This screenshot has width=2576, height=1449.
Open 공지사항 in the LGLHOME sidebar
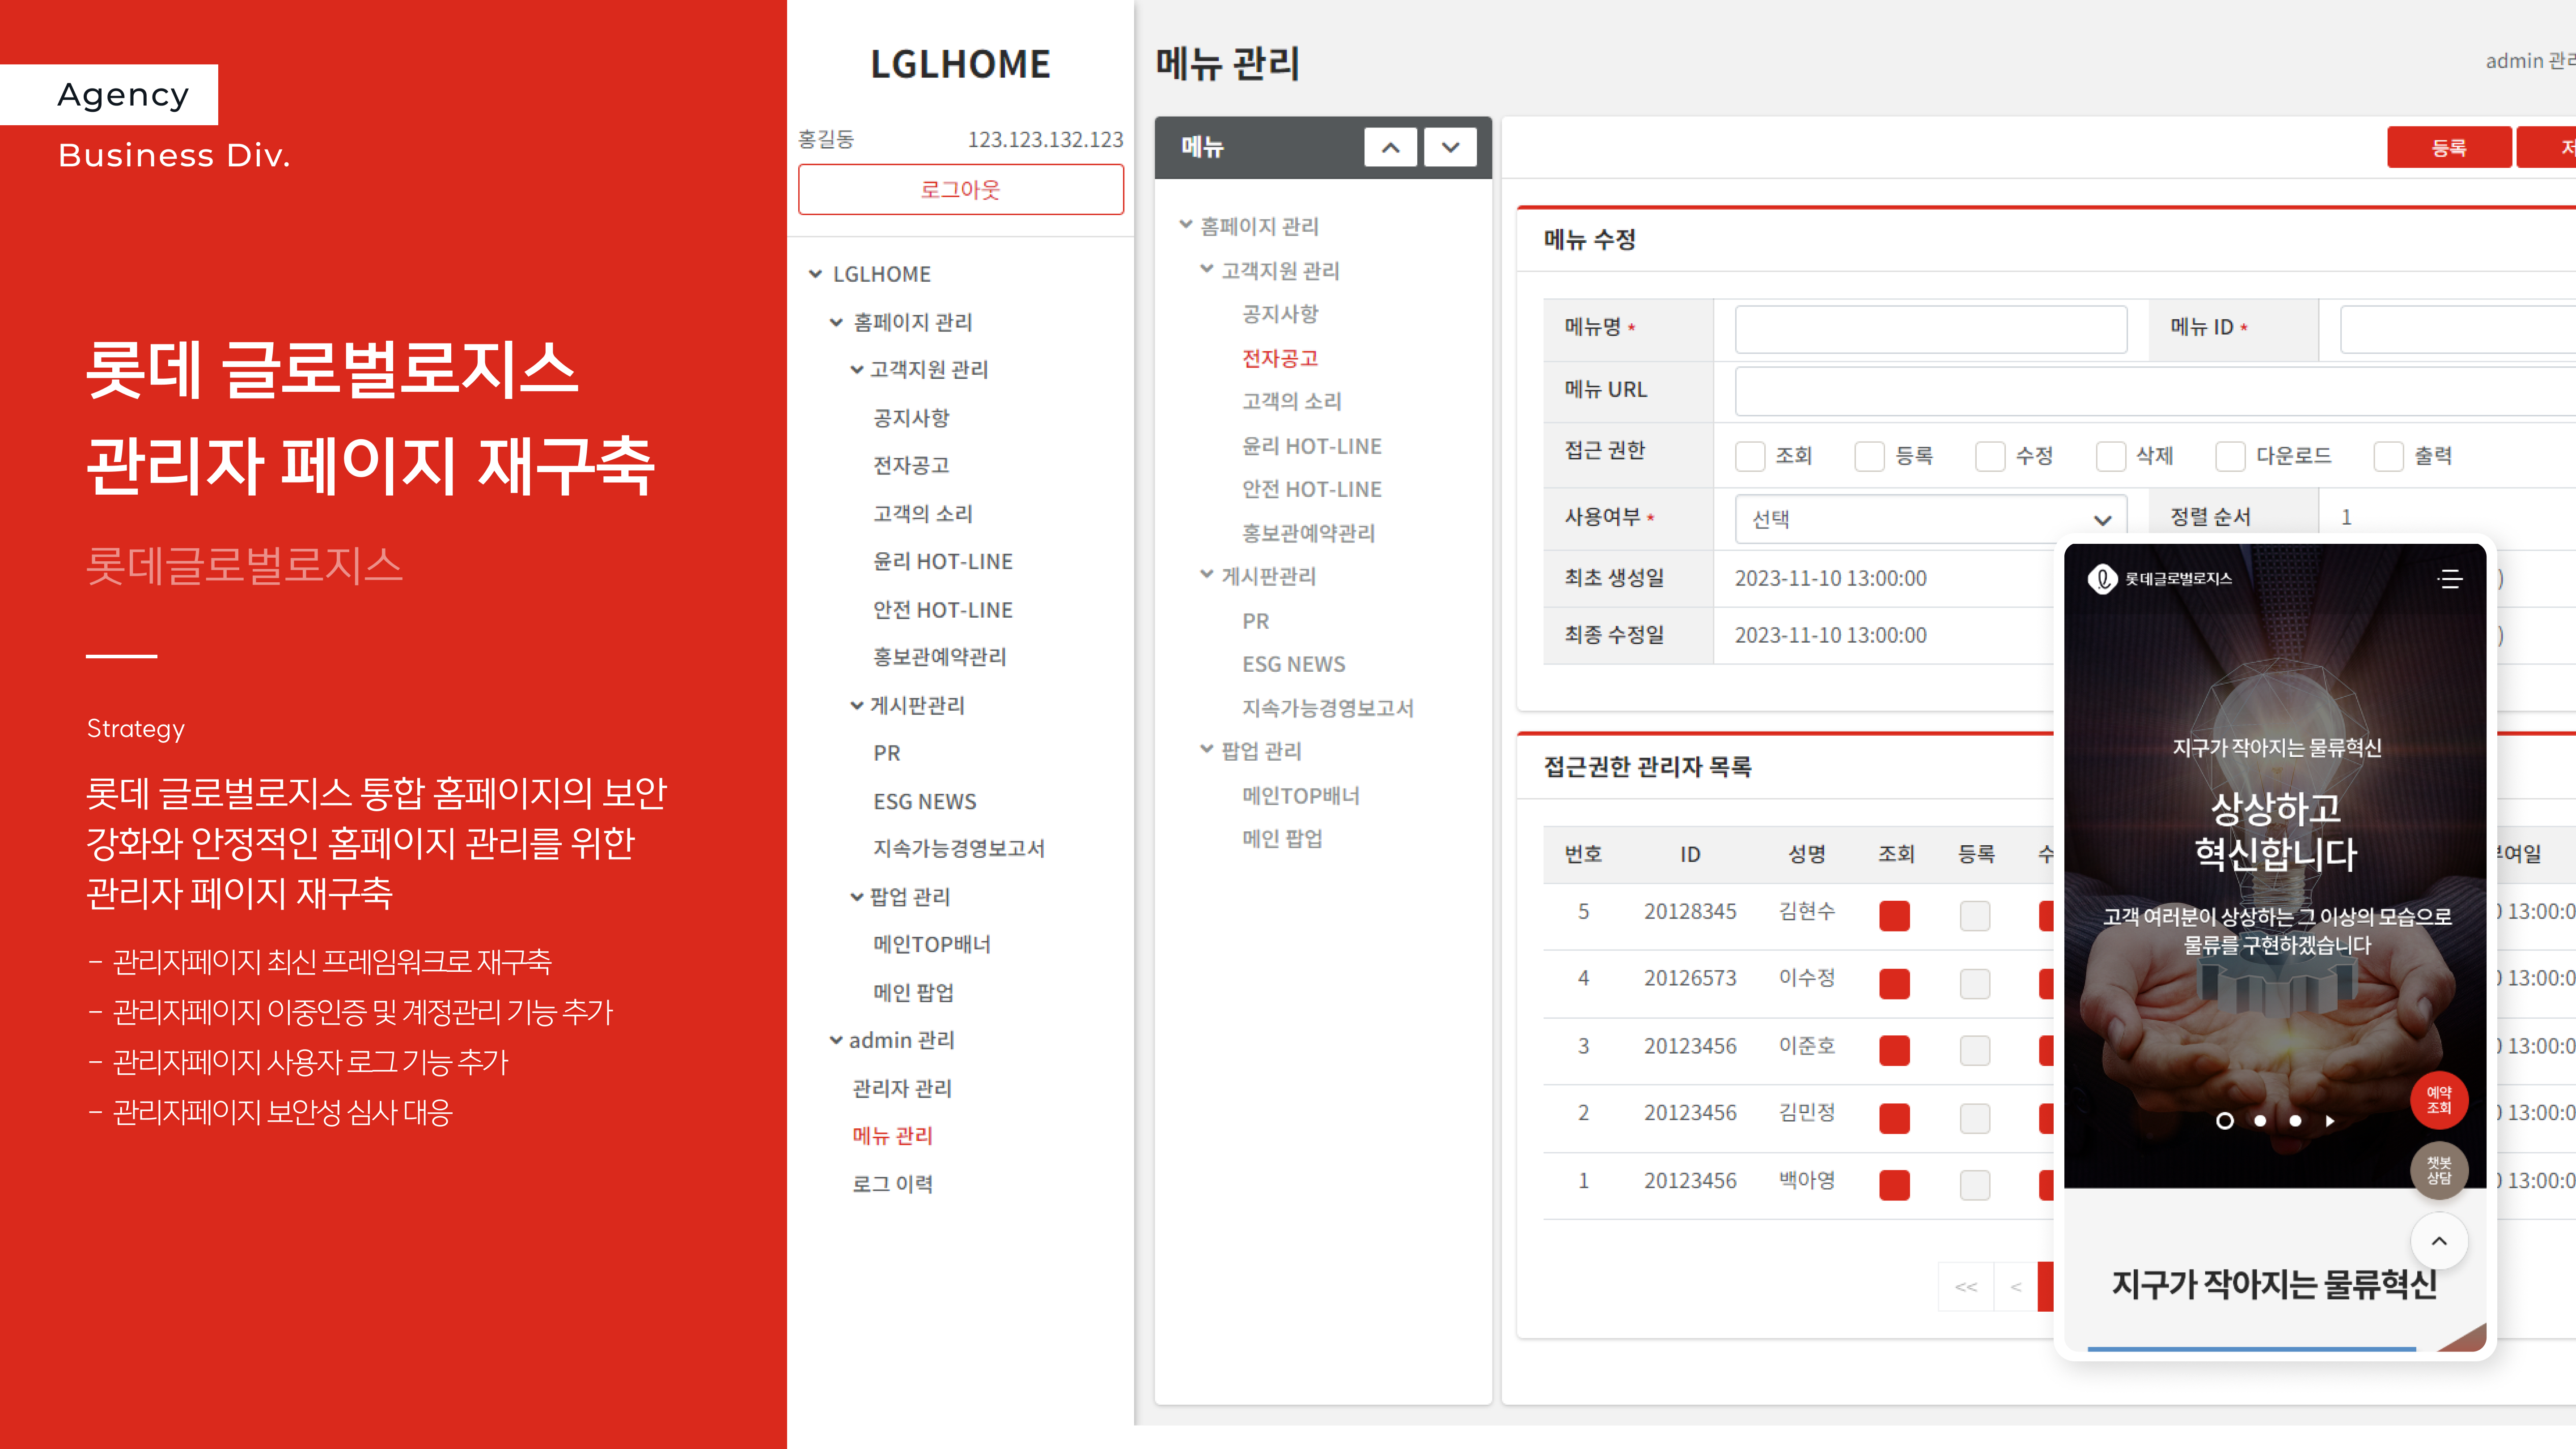[x=911, y=418]
